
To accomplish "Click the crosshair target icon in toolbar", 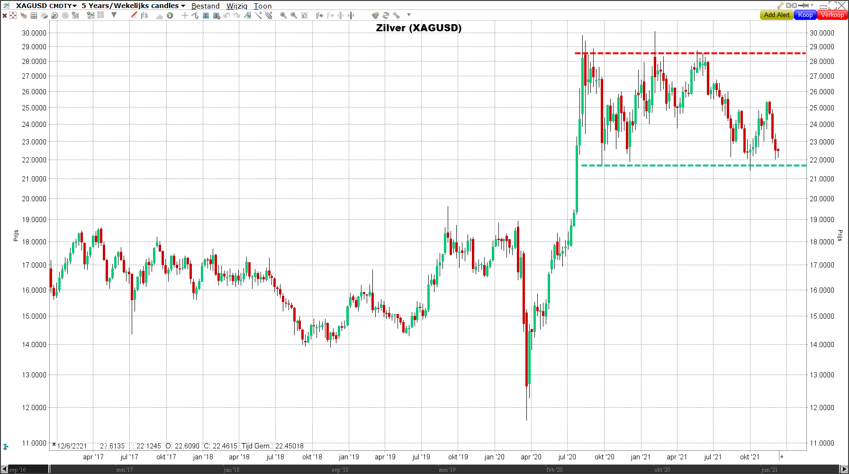I will (13, 15).
